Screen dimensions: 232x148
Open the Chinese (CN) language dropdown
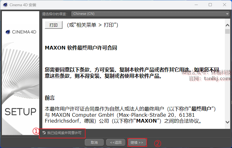150,14
